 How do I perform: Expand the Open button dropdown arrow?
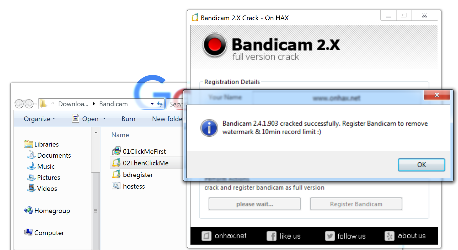104,119
